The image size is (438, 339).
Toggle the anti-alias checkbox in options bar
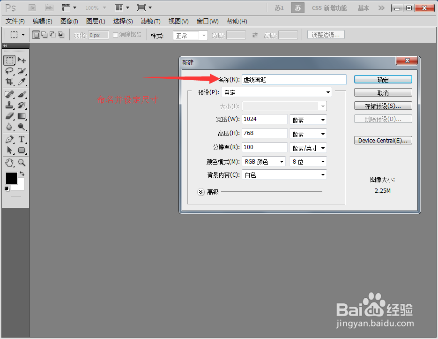[x=115, y=35]
